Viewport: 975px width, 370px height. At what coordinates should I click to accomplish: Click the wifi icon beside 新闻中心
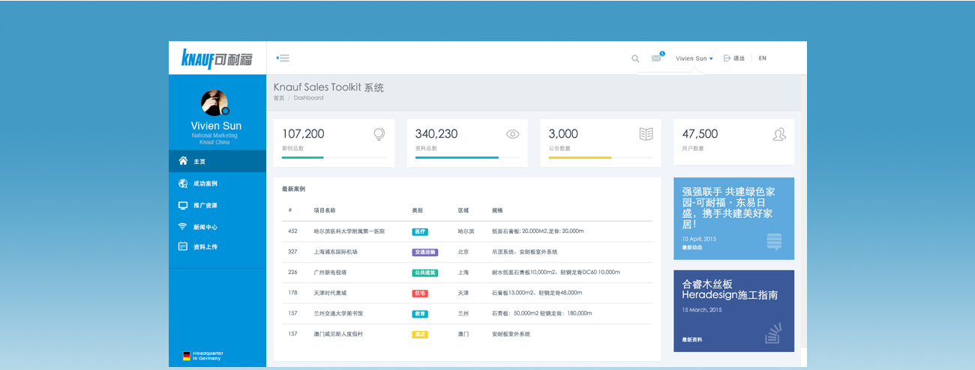pos(183,226)
